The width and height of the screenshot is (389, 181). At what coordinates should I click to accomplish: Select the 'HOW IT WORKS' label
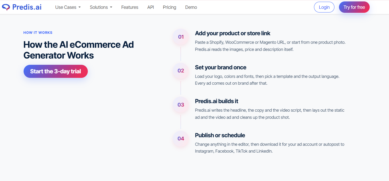pyautogui.click(x=38, y=33)
